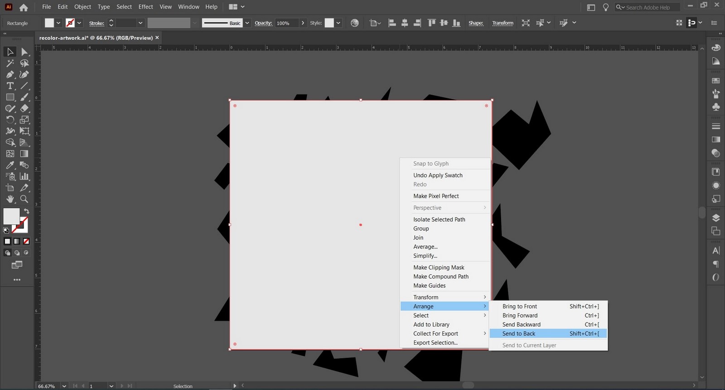The width and height of the screenshot is (725, 390).
Task: Toggle Draw Behind mode
Action: pos(17,253)
